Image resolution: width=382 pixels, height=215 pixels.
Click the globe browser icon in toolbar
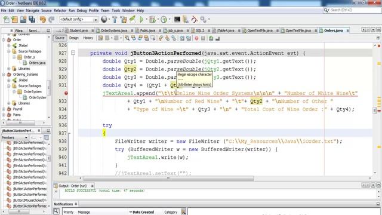click(104, 19)
